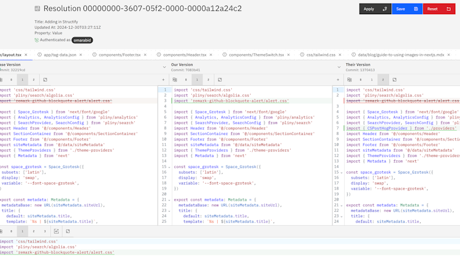The image size is (460, 259).
Task: Click the square icon after 2 in Our Version toolbar
Action: click(x=220, y=80)
